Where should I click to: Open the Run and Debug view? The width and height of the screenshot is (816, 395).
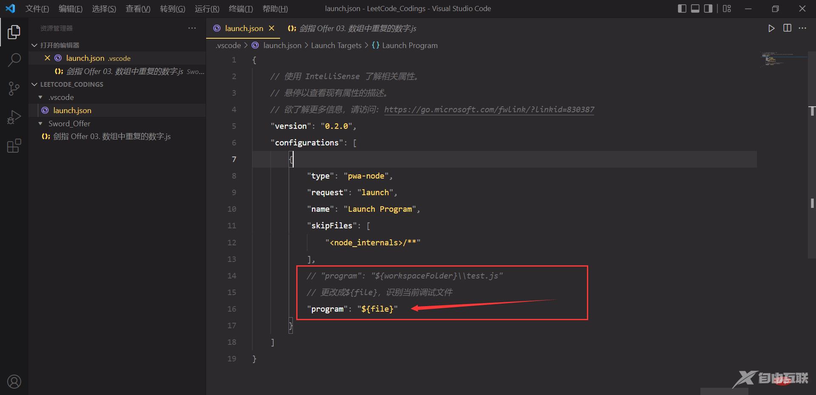pyautogui.click(x=14, y=117)
